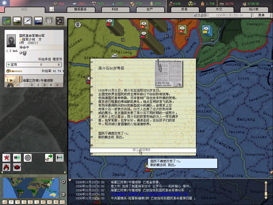This screenshot has height=205, width=273.
Task: Click the grayed-out leader portrait icon
Action: 49,21
